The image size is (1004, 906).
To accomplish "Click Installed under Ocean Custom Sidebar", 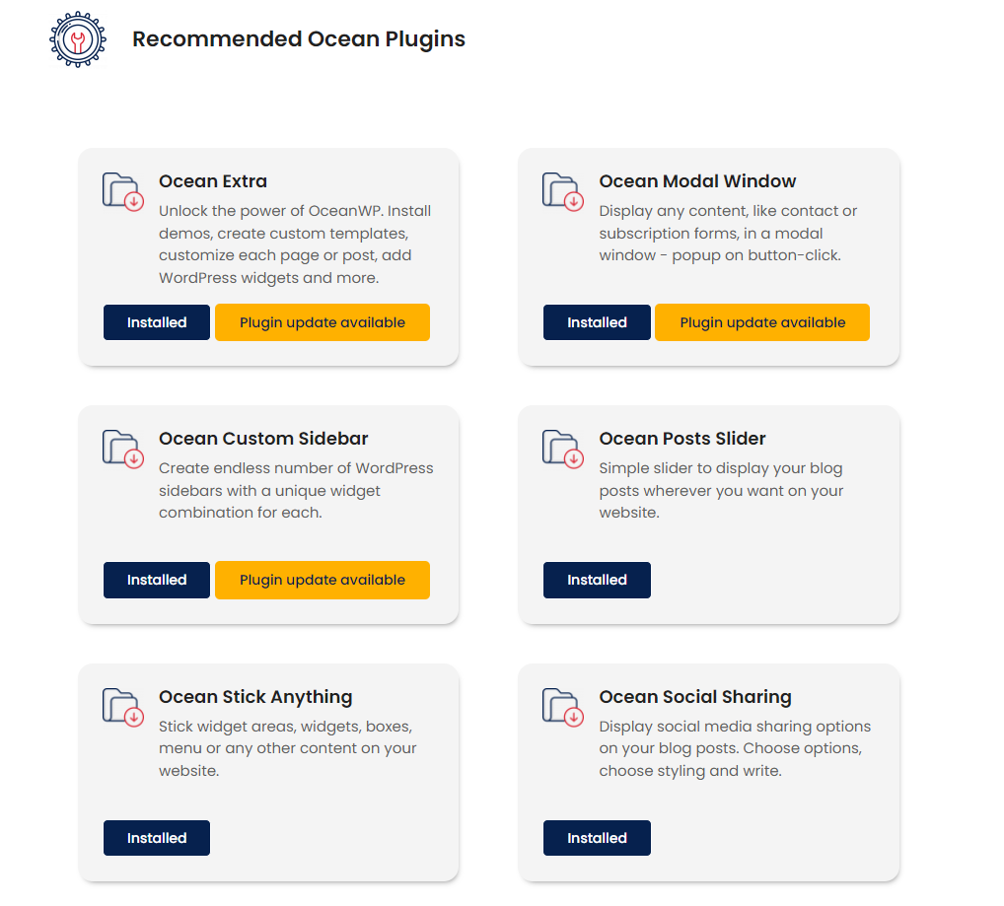I will [x=157, y=580].
